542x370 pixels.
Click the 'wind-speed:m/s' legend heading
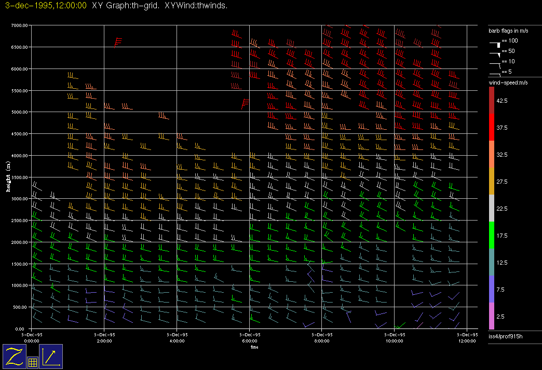(508, 83)
